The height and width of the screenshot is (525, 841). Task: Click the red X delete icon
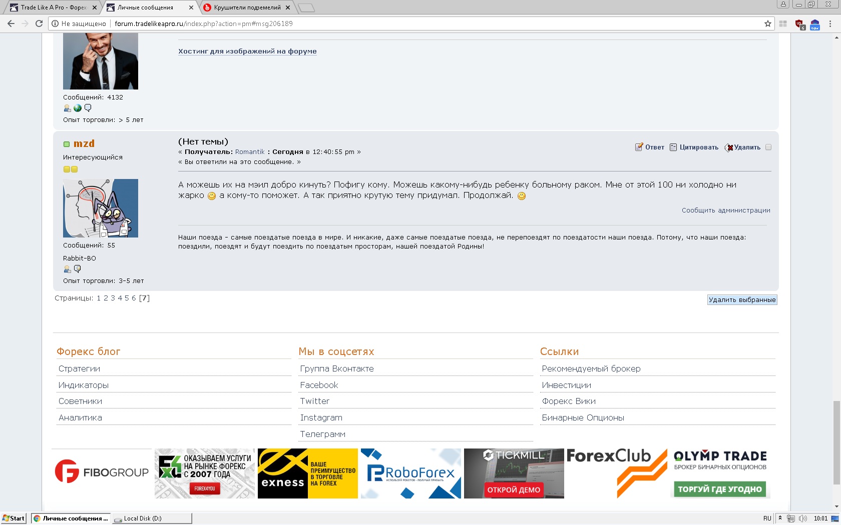click(729, 147)
